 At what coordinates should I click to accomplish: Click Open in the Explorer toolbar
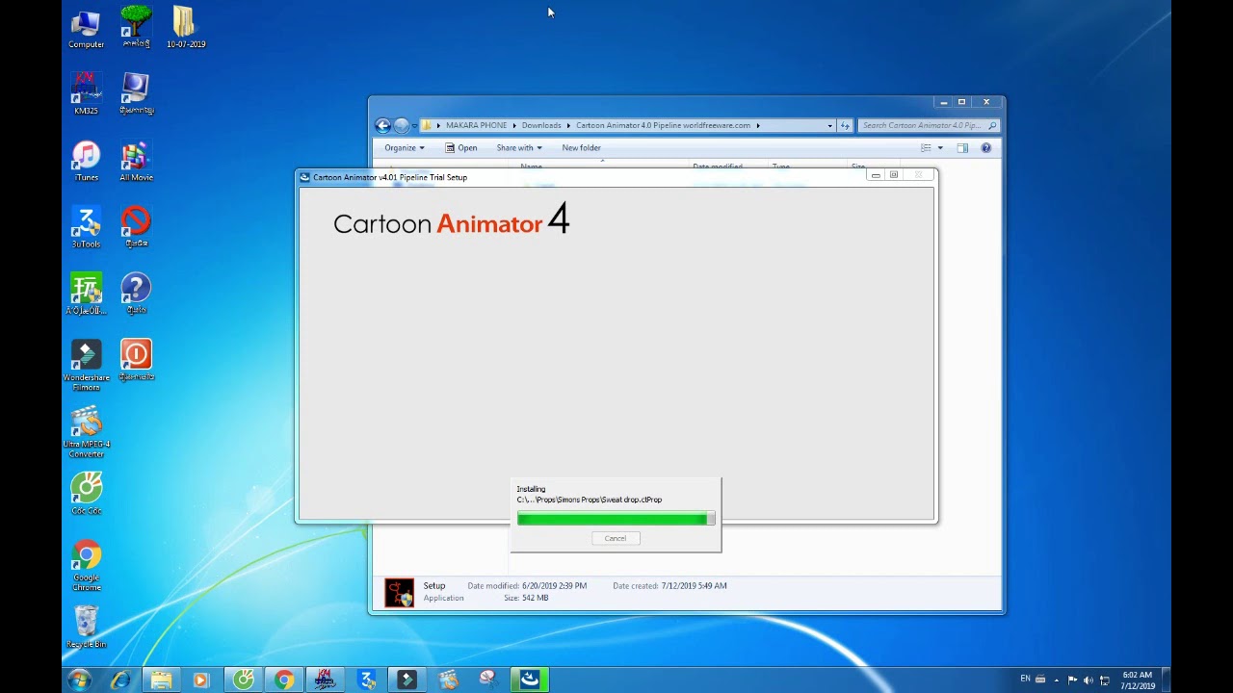[460, 147]
